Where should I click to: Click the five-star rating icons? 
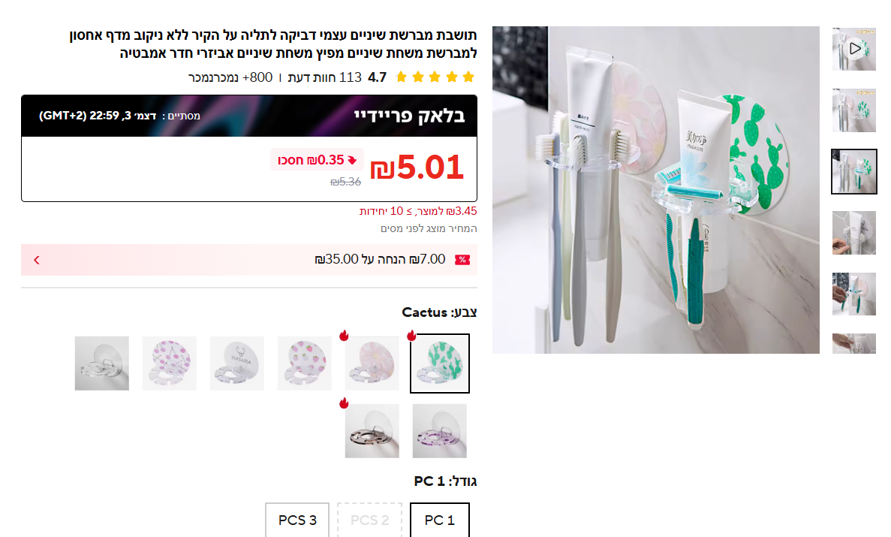tap(435, 77)
